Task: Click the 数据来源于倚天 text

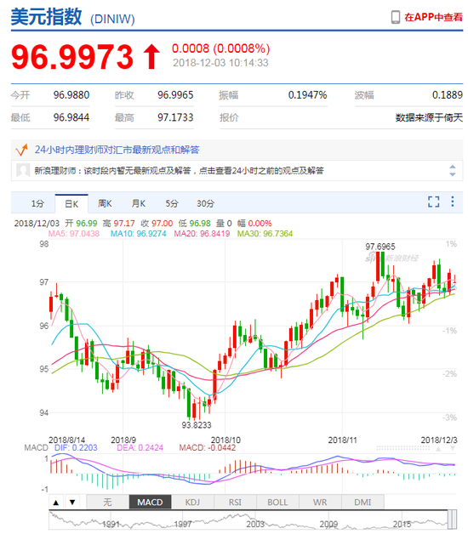Action: [x=429, y=118]
